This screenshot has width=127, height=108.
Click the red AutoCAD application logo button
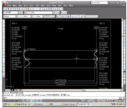(4, 4)
